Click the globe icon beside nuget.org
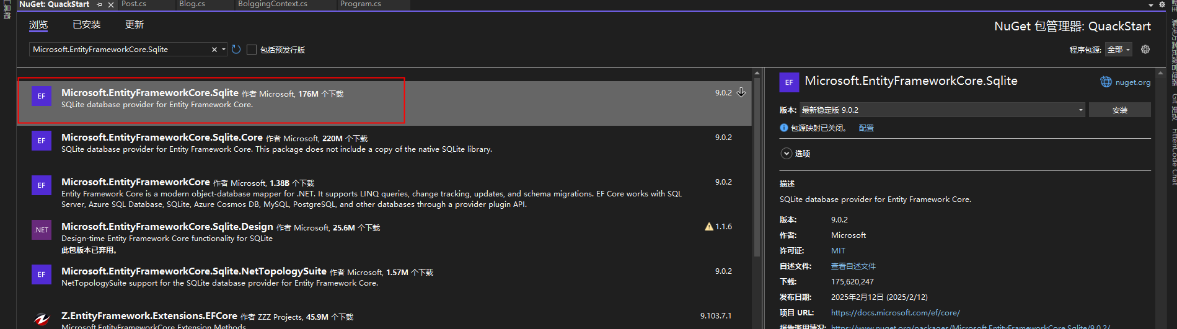The width and height of the screenshot is (1177, 329). 1106,82
